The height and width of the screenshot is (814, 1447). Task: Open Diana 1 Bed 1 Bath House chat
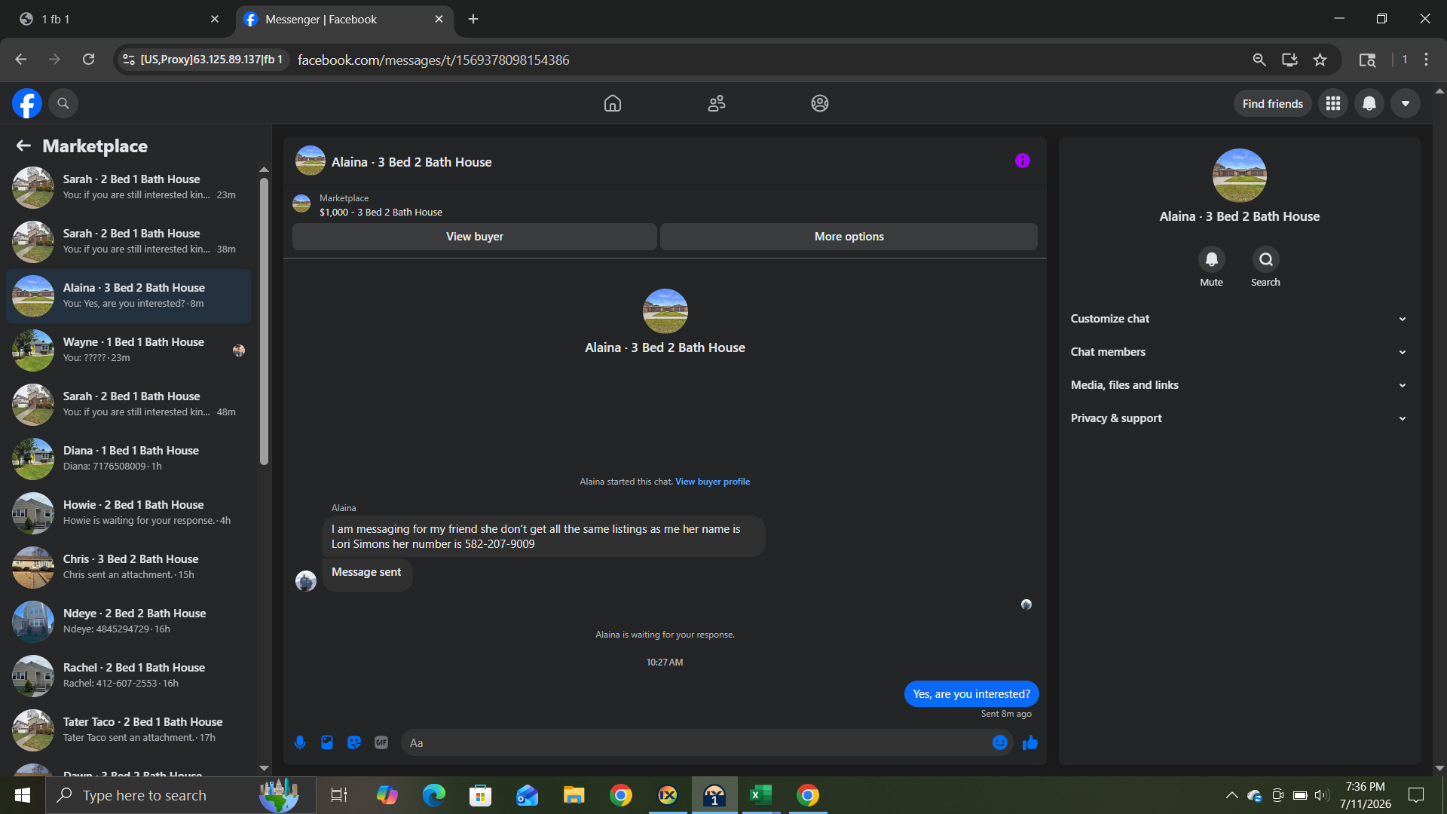(128, 458)
